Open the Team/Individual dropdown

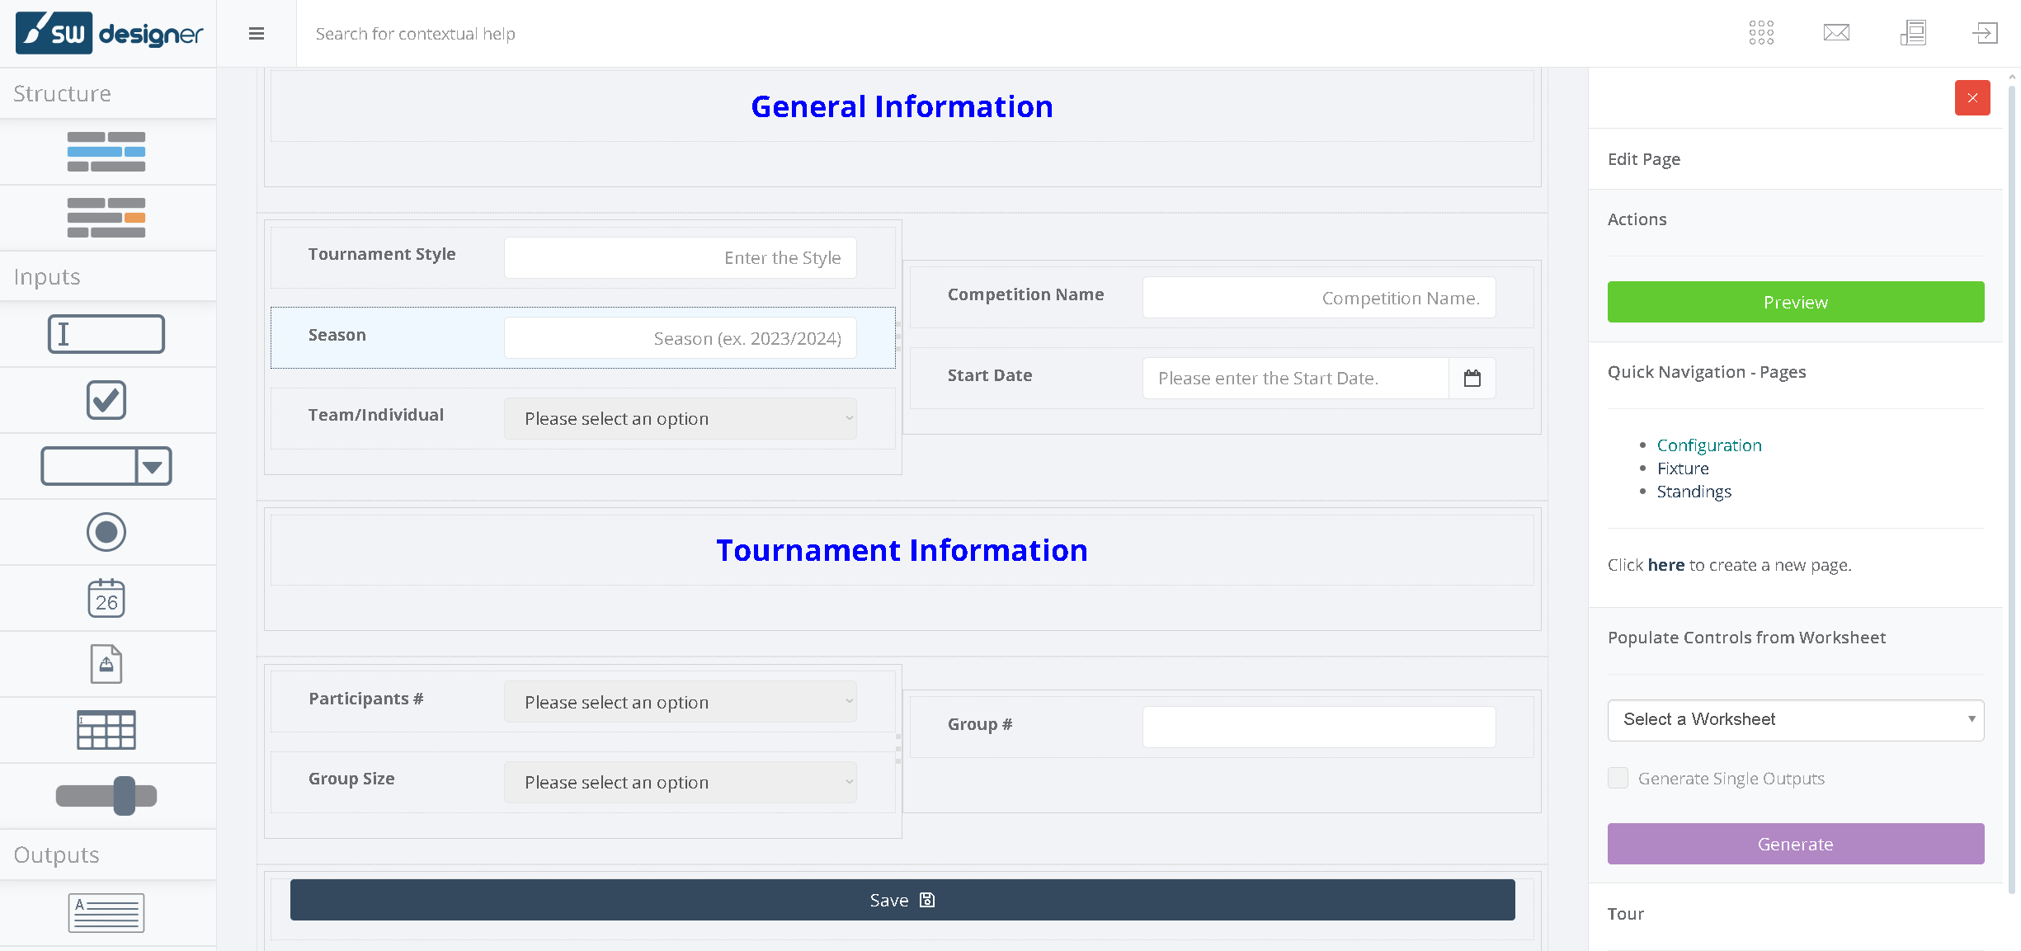point(681,419)
